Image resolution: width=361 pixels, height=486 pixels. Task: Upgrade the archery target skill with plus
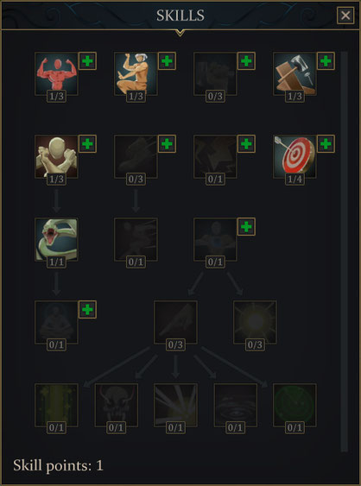(x=326, y=144)
